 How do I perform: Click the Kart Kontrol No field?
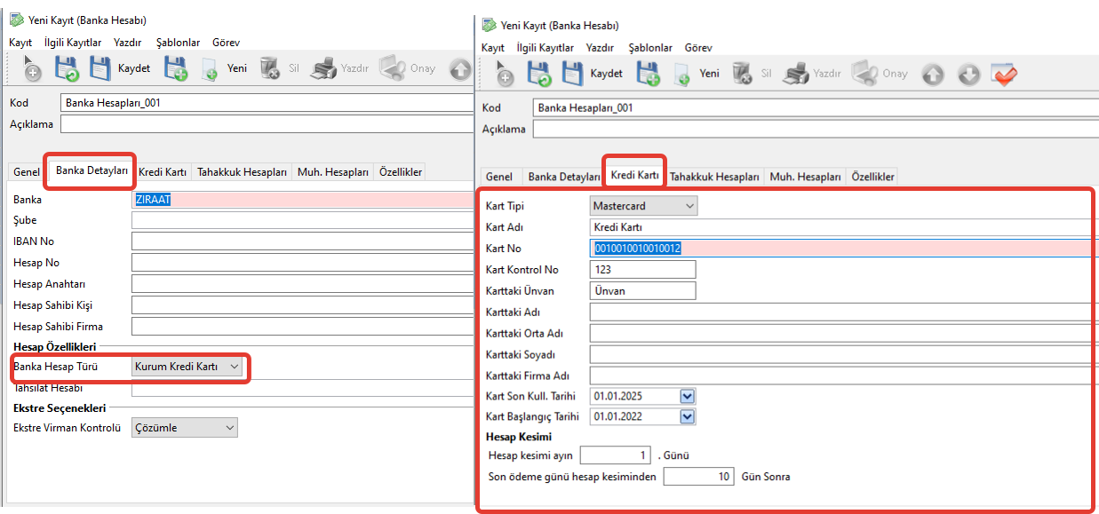click(641, 270)
